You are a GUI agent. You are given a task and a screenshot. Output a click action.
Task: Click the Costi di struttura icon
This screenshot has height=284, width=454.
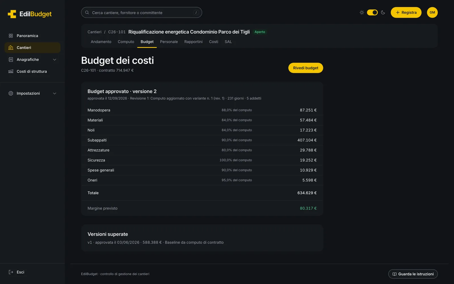coord(11,72)
